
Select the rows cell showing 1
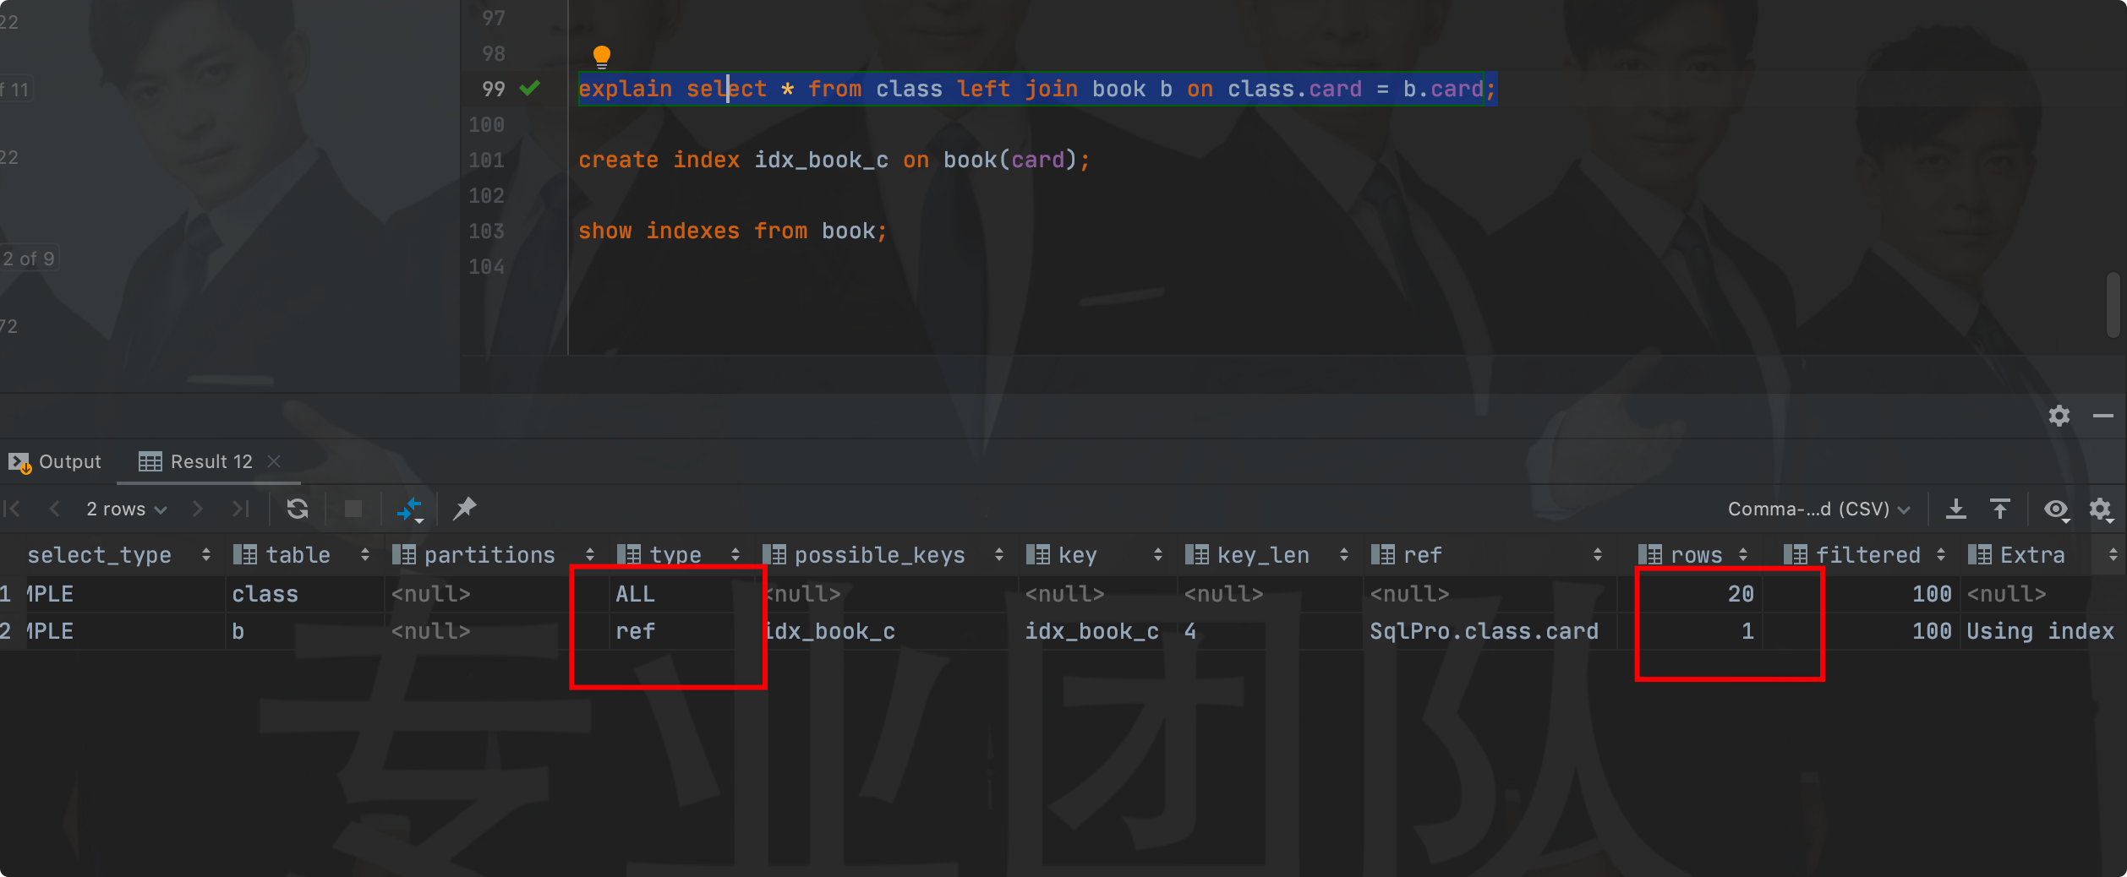pyautogui.click(x=1690, y=631)
